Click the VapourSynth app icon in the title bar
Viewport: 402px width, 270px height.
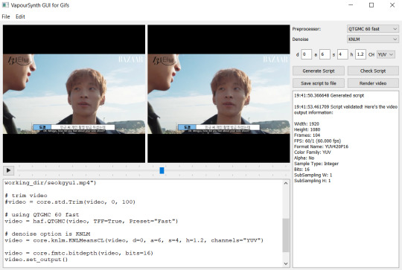tap(5, 5)
